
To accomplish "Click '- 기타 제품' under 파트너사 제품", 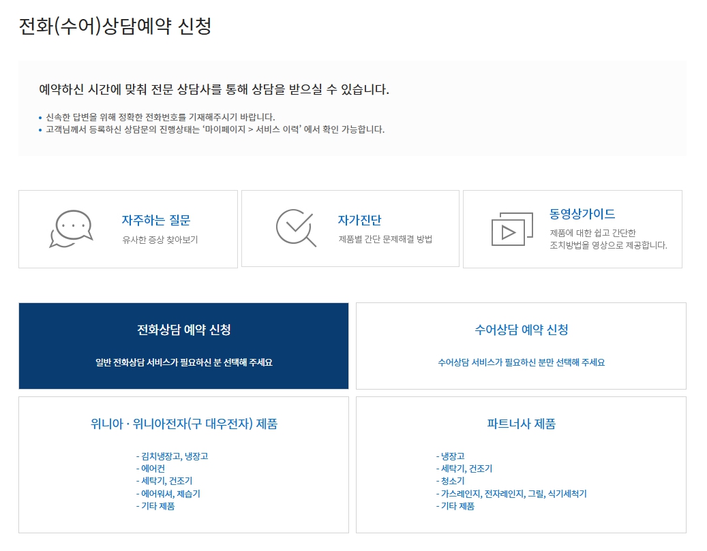I will [455, 506].
